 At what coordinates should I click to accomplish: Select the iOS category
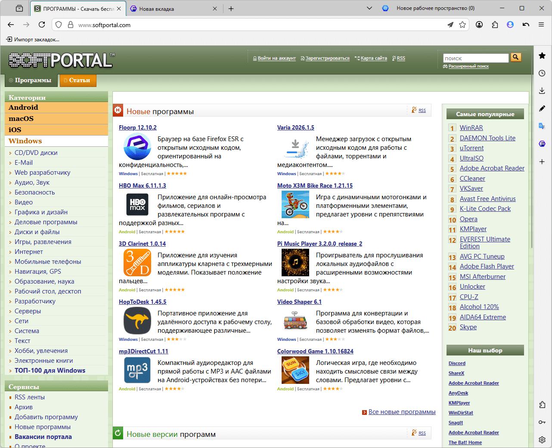[x=56, y=130]
